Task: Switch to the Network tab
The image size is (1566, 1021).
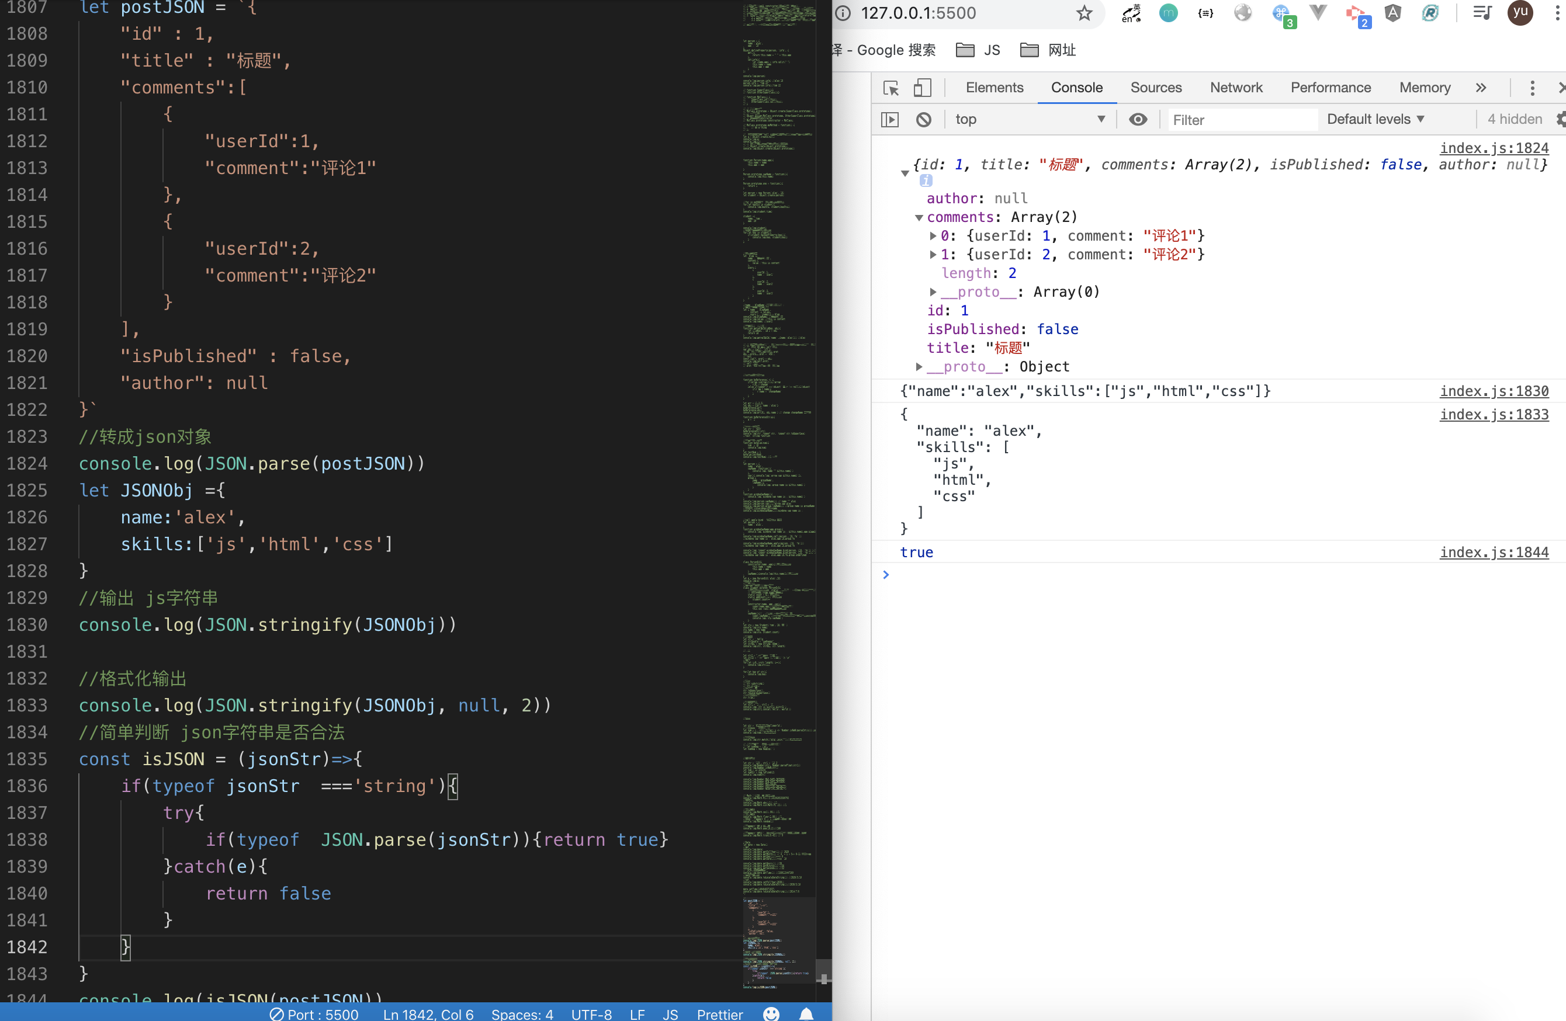Action: pyautogui.click(x=1236, y=88)
